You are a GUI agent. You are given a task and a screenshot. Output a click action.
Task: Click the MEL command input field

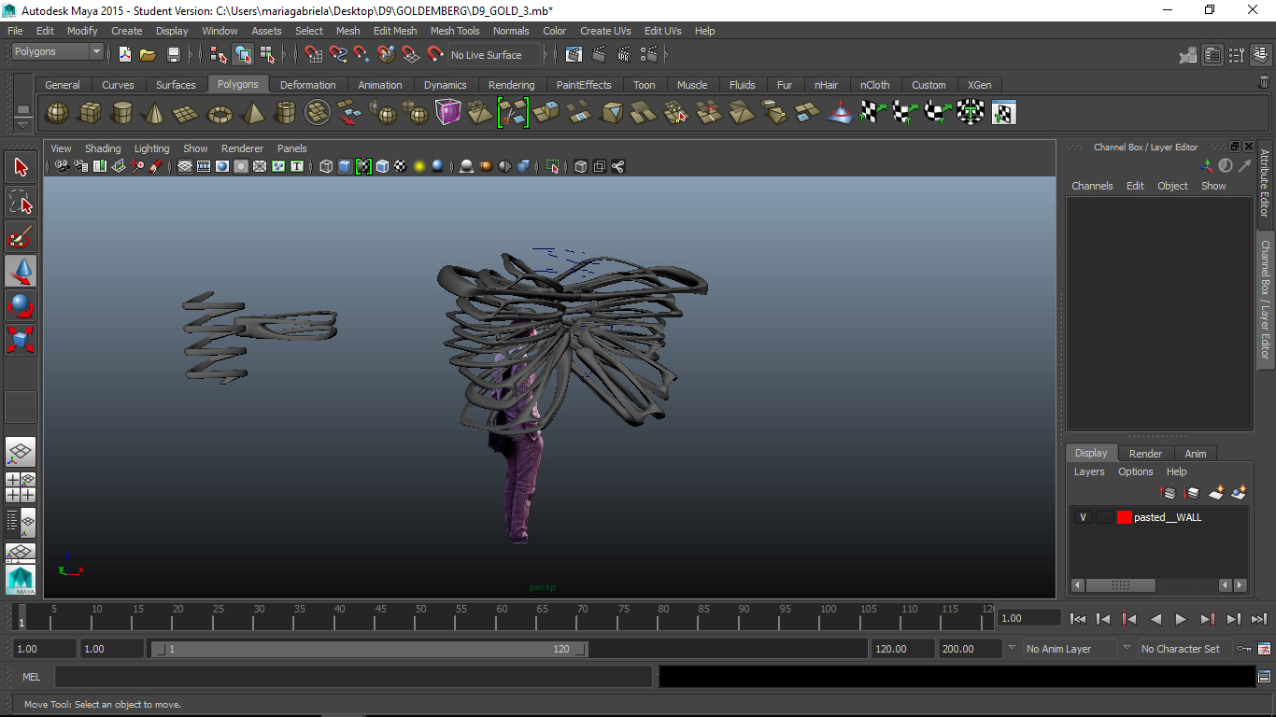[353, 677]
